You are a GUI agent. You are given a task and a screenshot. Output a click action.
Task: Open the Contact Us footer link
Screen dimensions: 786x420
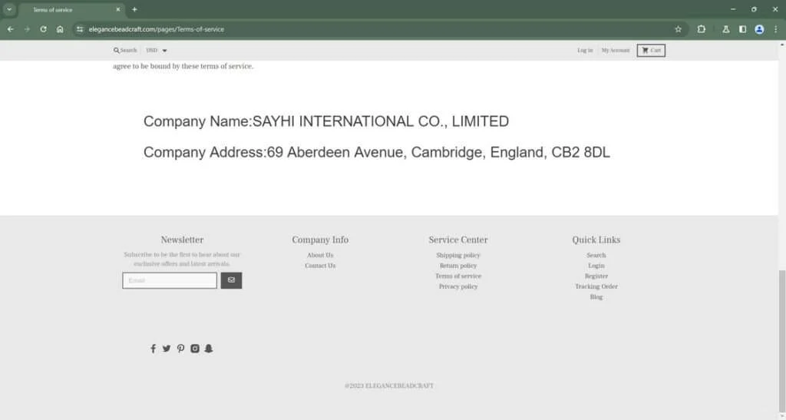pyautogui.click(x=320, y=266)
